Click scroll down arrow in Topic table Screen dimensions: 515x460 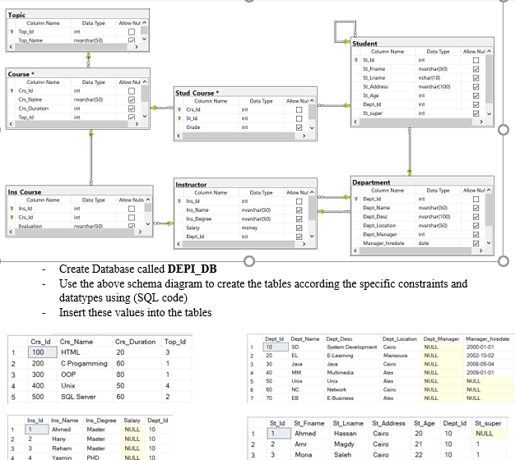145,39
